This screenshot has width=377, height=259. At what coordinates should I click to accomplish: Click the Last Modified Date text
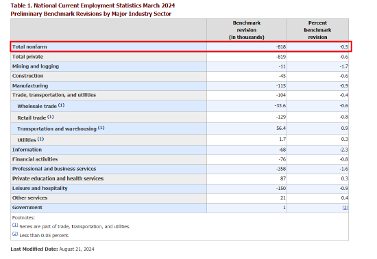[x=52, y=249]
